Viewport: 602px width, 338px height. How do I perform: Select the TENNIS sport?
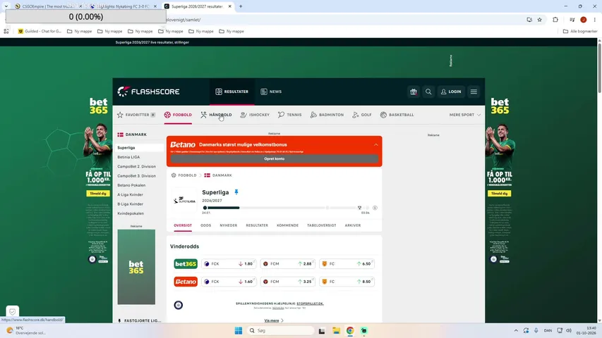coord(290,115)
